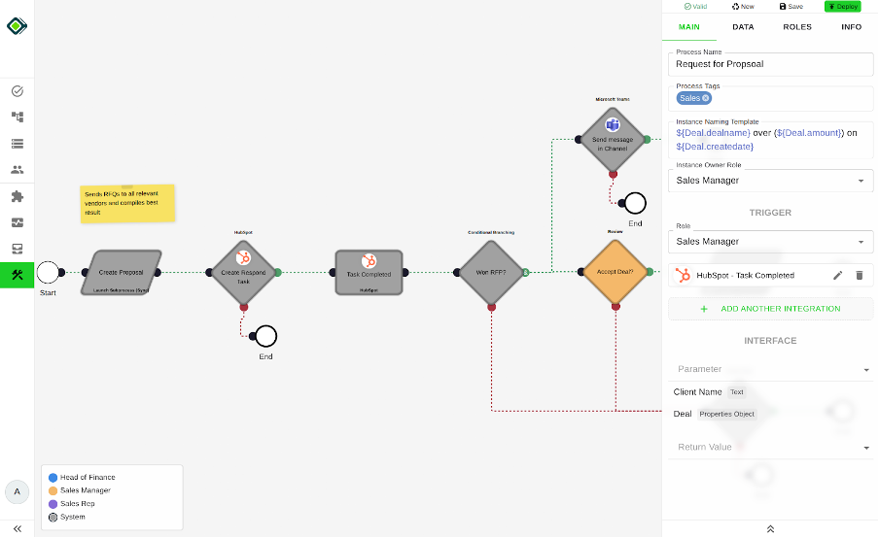Select the Accept Deal? diamond node

coord(615,273)
